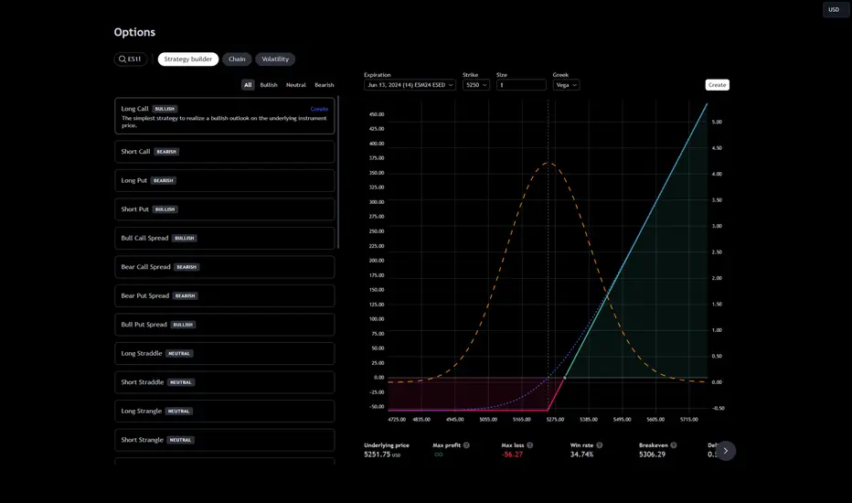852x503 pixels.
Task: Select the Short Straddle strategy
Action: [x=224, y=382]
